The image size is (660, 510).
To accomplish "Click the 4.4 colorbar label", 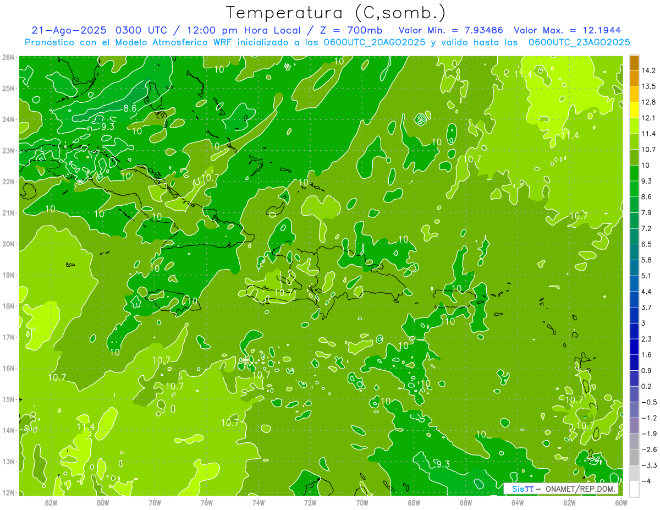I will (646, 292).
